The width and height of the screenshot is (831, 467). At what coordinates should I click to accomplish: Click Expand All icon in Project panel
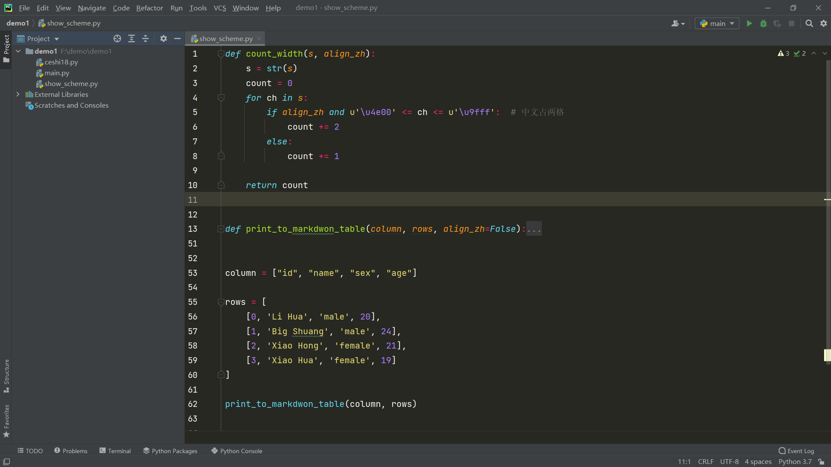(x=132, y=39)
